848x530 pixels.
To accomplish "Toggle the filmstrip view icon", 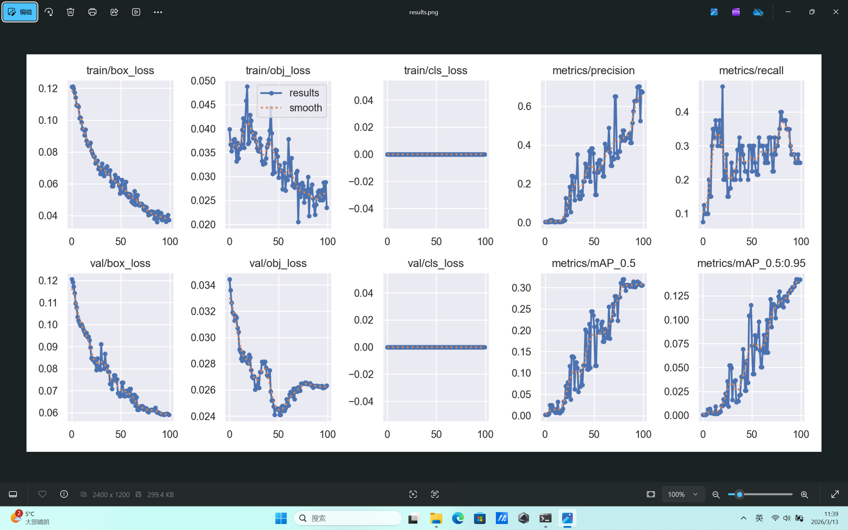I will click(x=13, y=494).
